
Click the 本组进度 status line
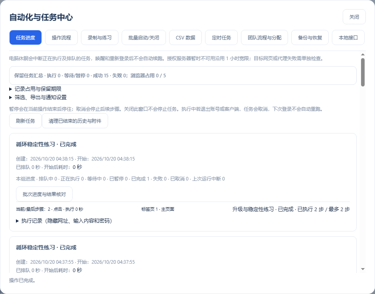(x=120, y=178)
